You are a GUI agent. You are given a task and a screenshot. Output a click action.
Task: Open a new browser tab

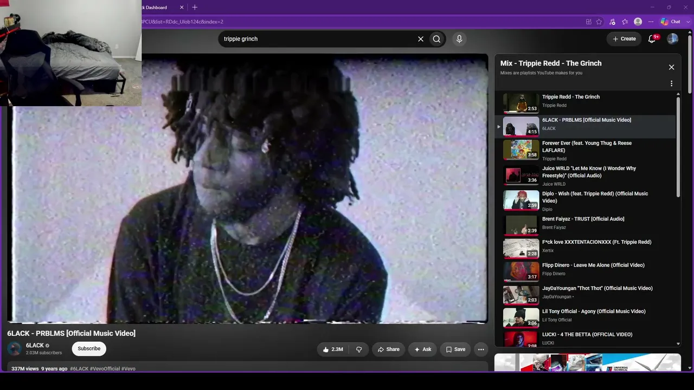coord(195,7)
